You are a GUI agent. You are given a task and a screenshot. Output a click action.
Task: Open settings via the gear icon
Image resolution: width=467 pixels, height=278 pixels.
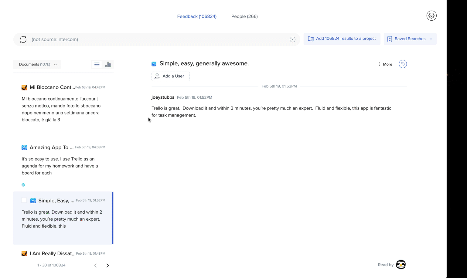point(431,16)
